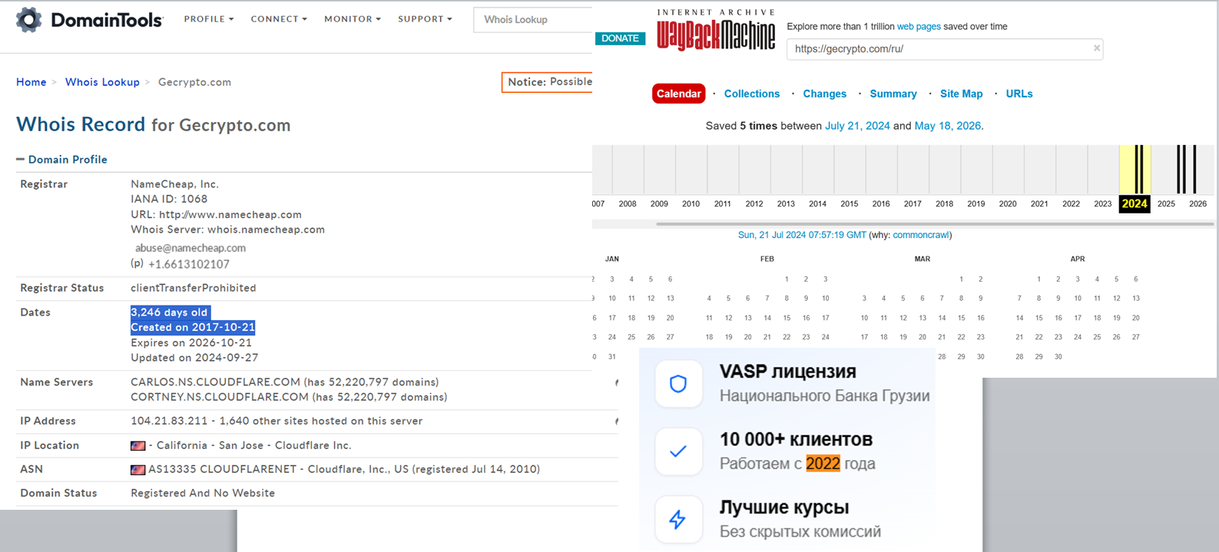Clear the Wayback URL field with X
Screen dimensions: 1219x552
click(x=1097, y=48)
